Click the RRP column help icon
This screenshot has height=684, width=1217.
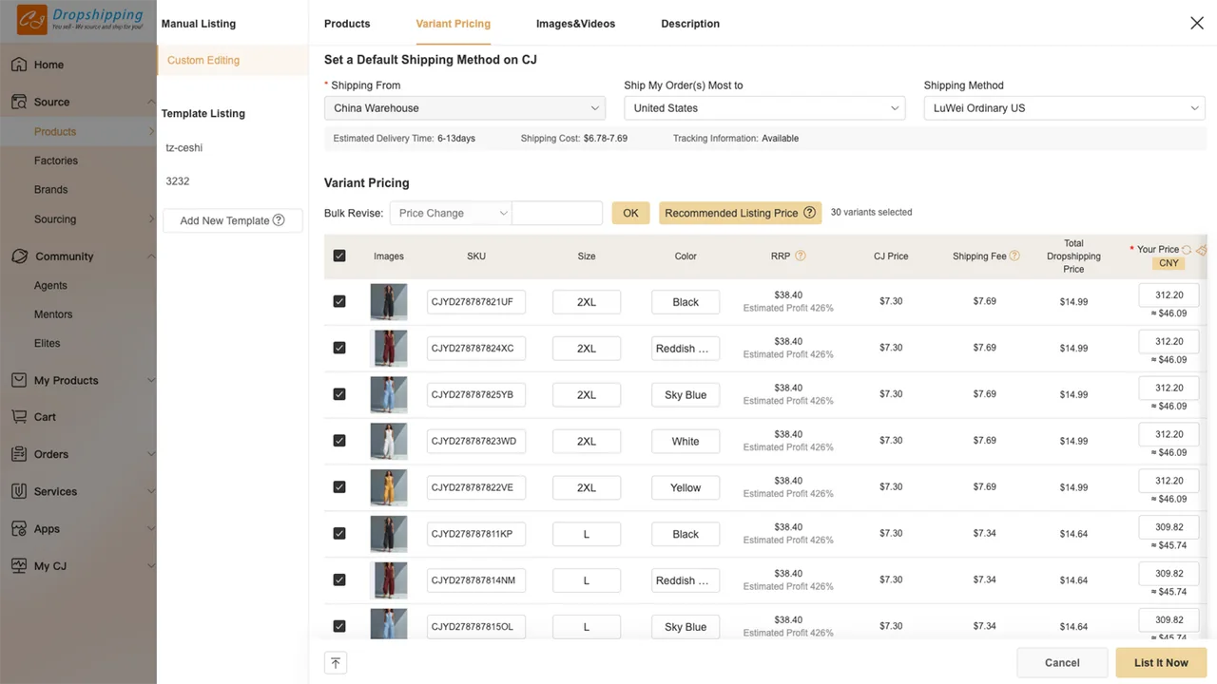coord(801,256)
